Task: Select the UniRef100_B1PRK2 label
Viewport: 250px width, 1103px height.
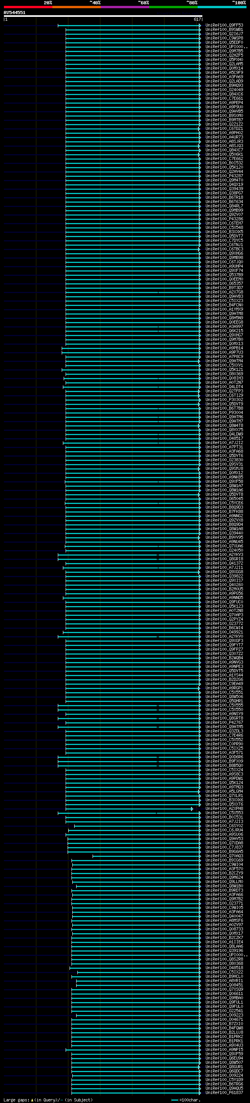Action: (x=224, y=1036)
